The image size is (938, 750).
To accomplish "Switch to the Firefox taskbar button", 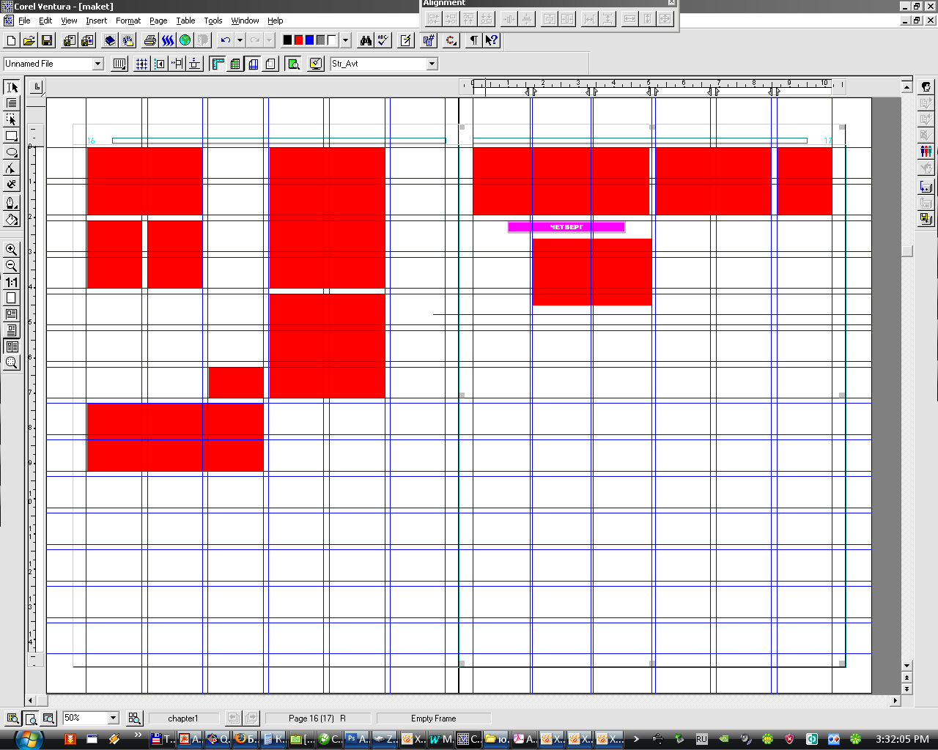I will 245,739.
